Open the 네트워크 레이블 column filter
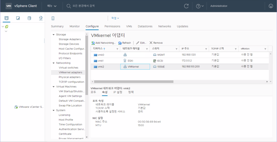 (x=147, y=49)
